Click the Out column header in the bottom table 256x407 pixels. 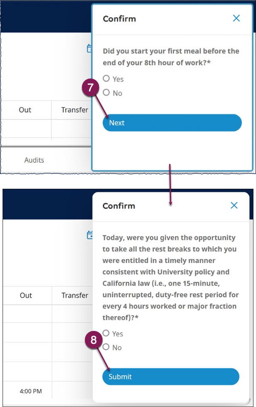point(26,296)
